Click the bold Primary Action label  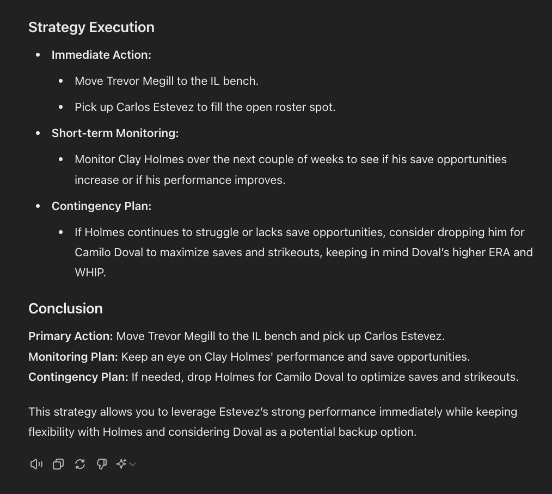(x=71, y=336)
